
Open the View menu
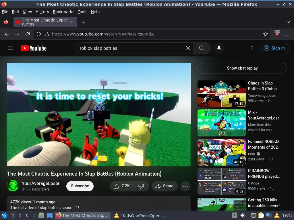27,12
